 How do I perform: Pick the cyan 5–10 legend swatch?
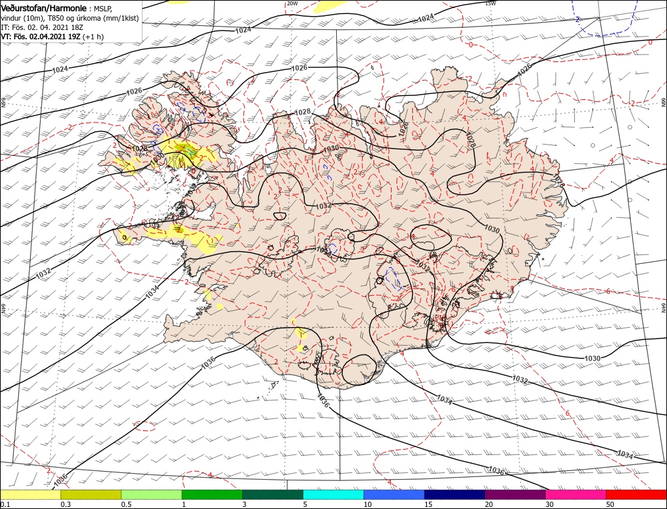[x=333, y=494]
